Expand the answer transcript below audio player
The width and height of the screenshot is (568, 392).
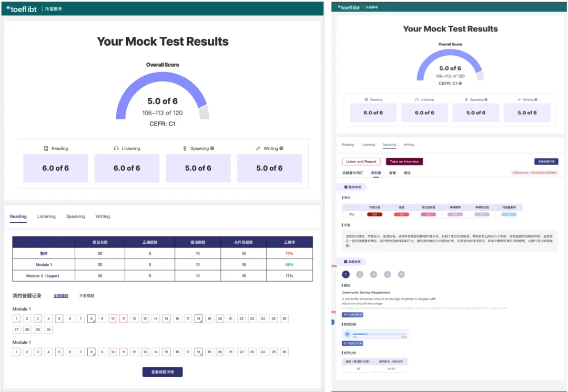click(x=352, y=343)
